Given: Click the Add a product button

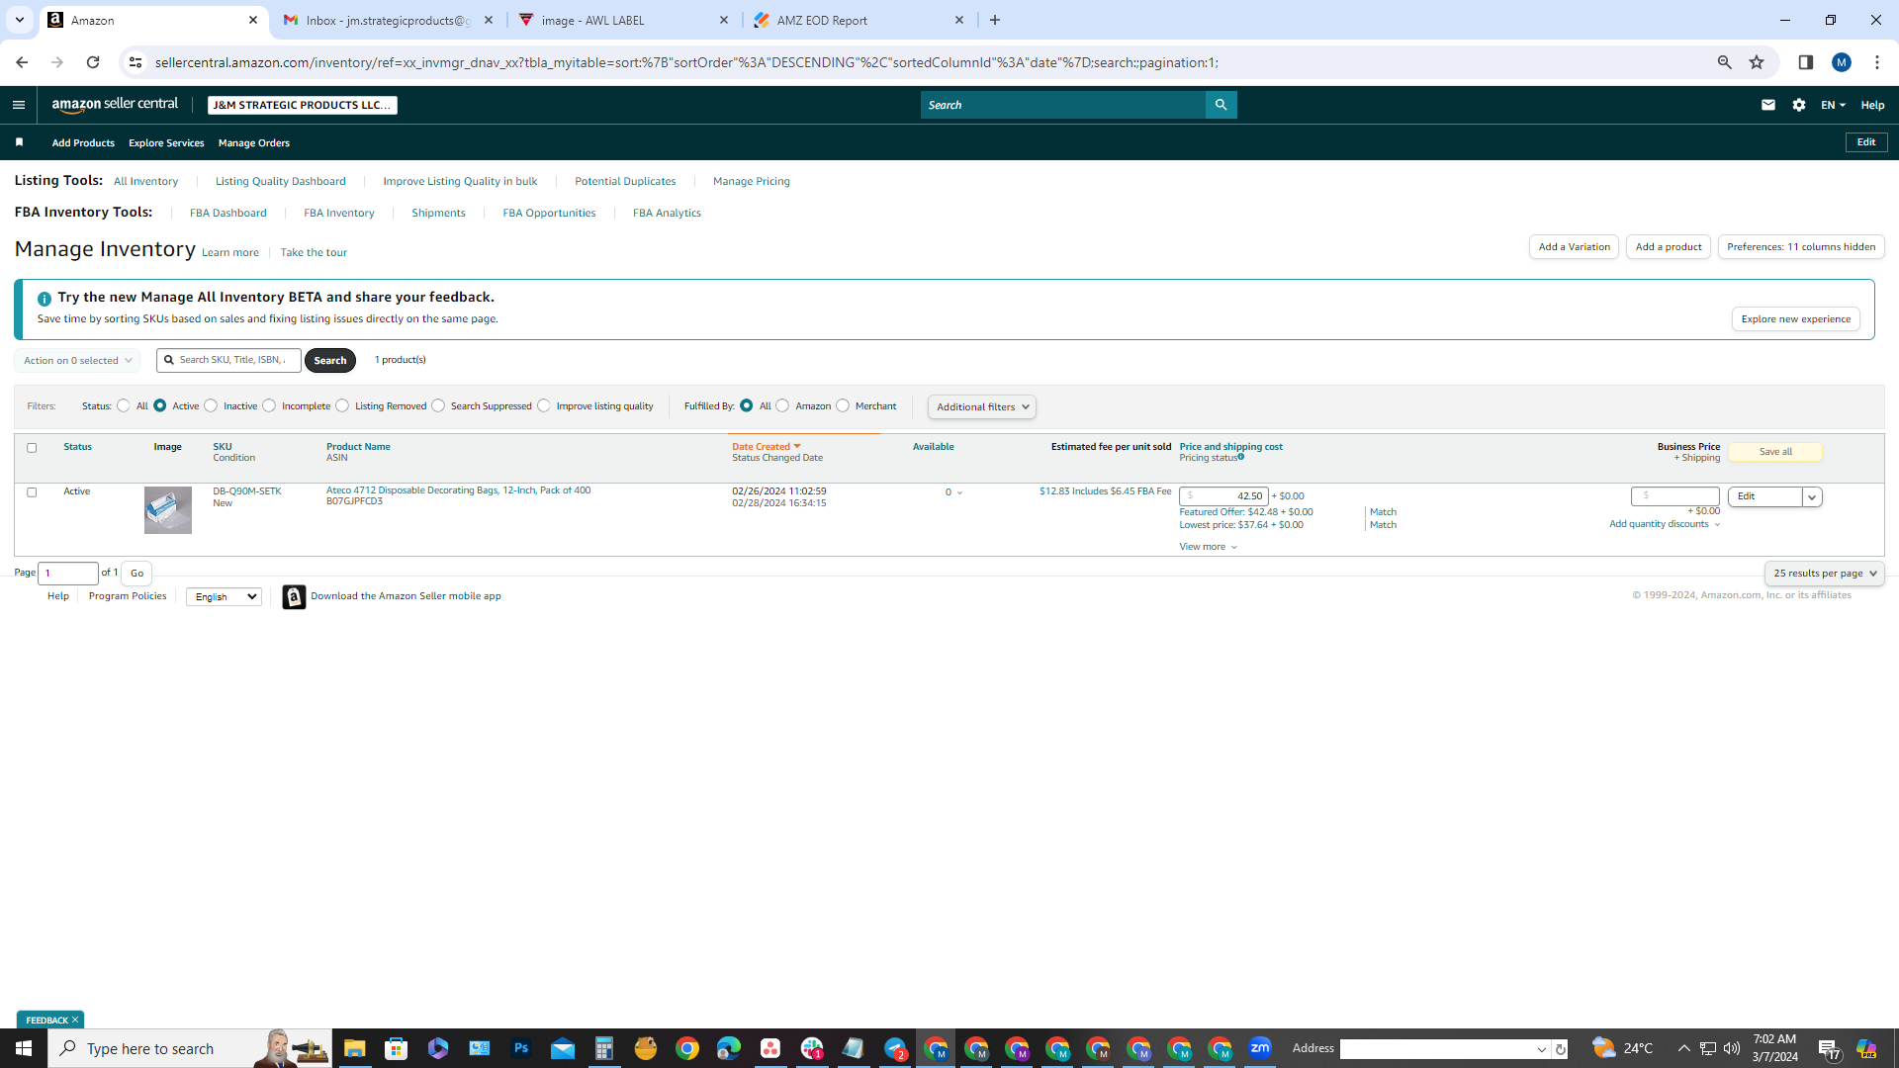Looking at the screenshot, I should click(1669, 247).
